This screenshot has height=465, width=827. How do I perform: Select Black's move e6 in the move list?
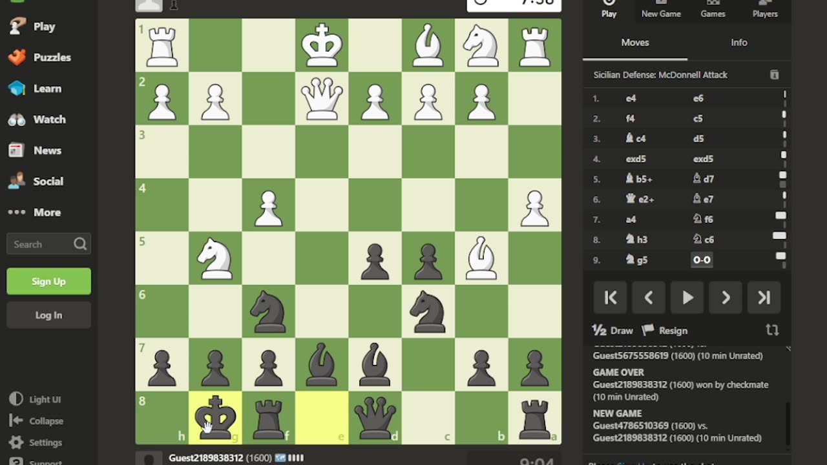point(698,99)
